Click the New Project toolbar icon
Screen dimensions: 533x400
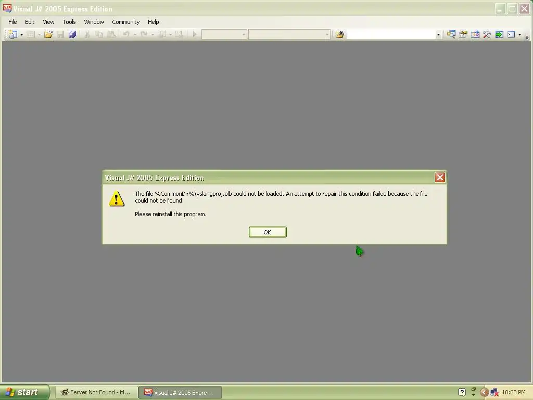[12, 34]
